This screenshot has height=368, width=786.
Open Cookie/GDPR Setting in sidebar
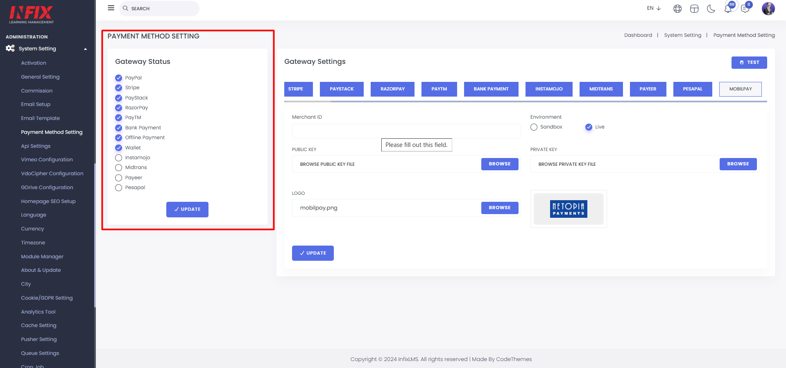coord(47,298)
